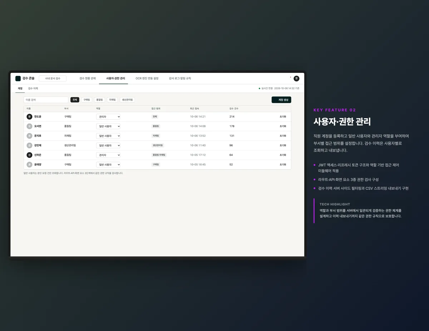Viewport: 429px width, 331px height.
Task: Click the 검수 콘솔 logo icon
Action: click(18, 78)
